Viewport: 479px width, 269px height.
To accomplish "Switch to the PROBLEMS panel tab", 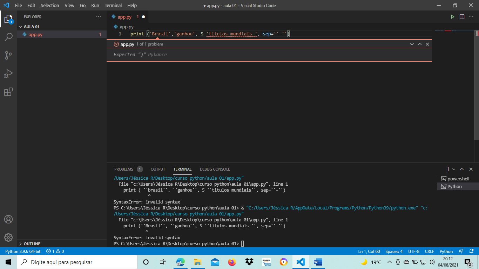I will (128, 169).
